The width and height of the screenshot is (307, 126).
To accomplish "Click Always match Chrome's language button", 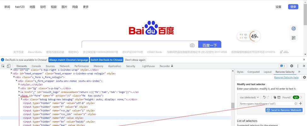I will (x=68, y=60).
